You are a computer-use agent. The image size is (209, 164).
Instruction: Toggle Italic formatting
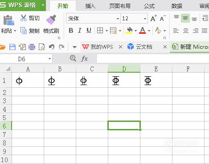[80, 31]
